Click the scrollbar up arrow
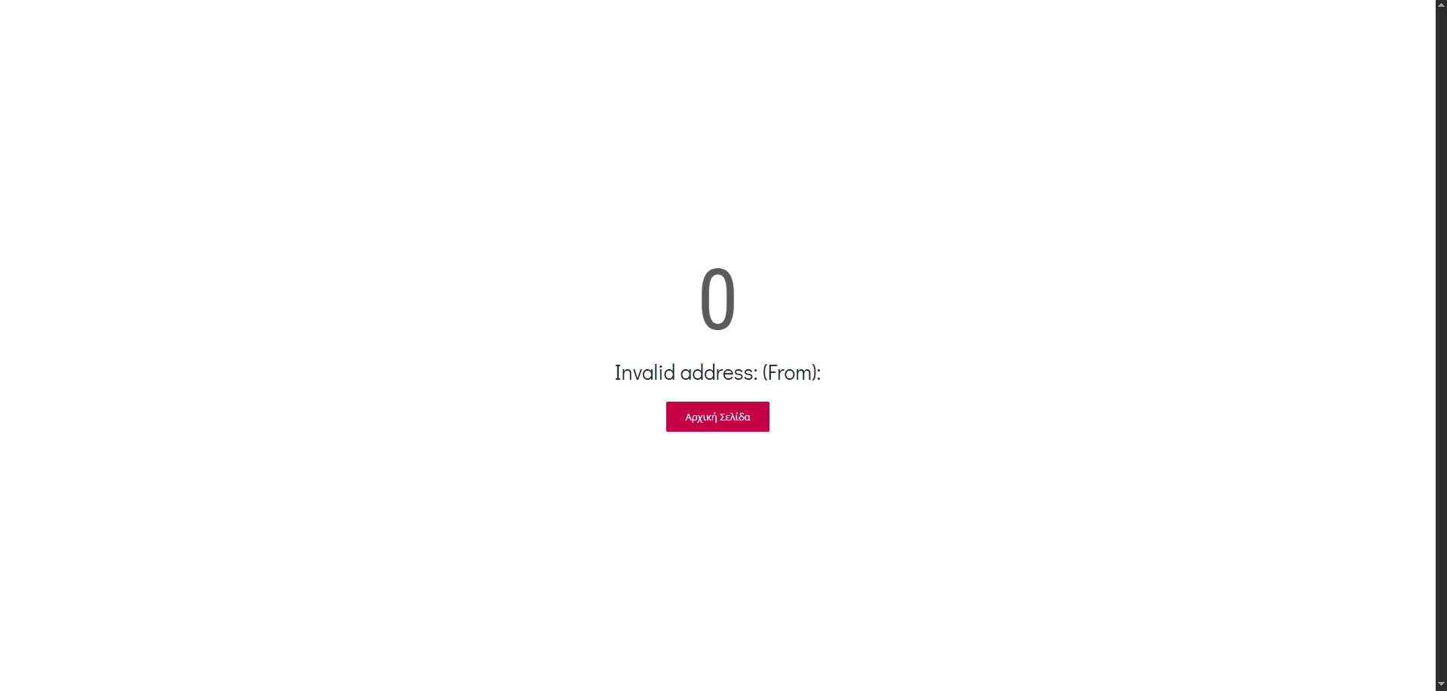 pos(1441,6)
